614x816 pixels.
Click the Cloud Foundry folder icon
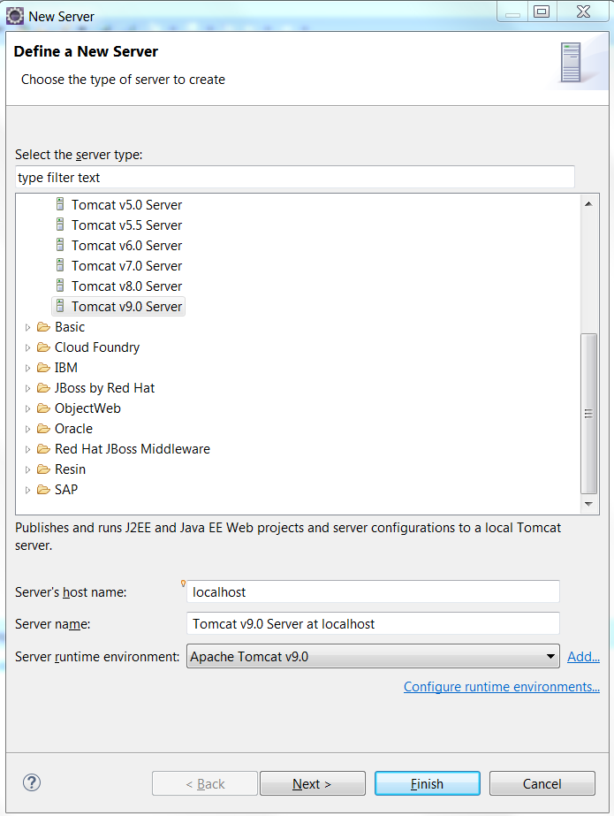pyautogui.click(x=43, y=347)
